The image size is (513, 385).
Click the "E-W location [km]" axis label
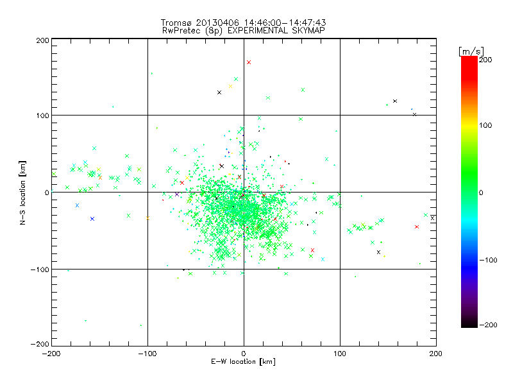(x=243, y=362)
